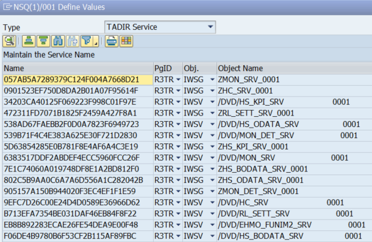Click object name ZMON_SRV_0001
Image resolution: width=372 pixels, height=242 pixels.
tap(249, 80)
